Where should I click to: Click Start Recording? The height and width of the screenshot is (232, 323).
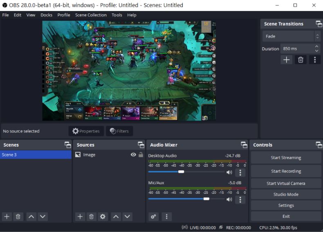286,171
